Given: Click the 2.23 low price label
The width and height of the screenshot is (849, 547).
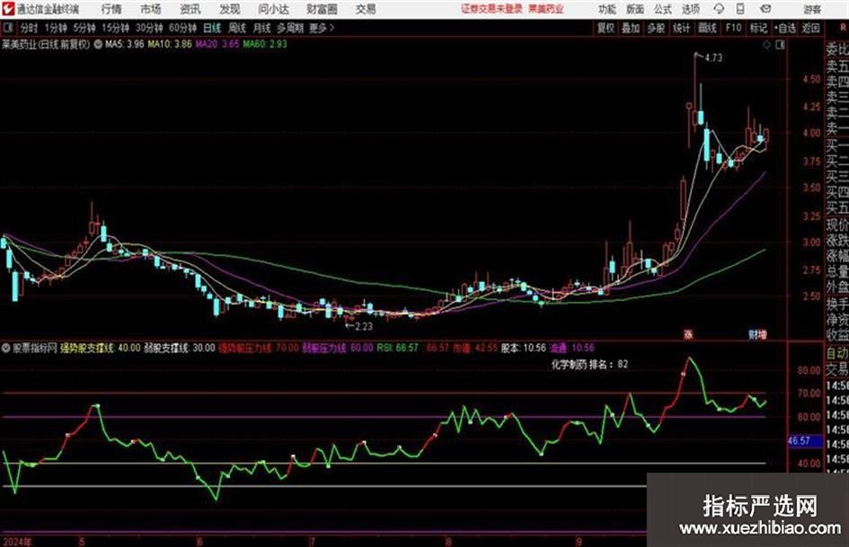Looking at the screenshot, I should coord(363,326).
